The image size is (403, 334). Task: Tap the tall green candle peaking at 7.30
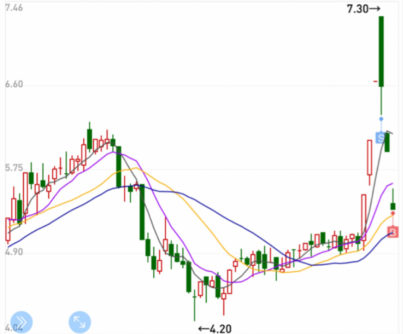381,65
